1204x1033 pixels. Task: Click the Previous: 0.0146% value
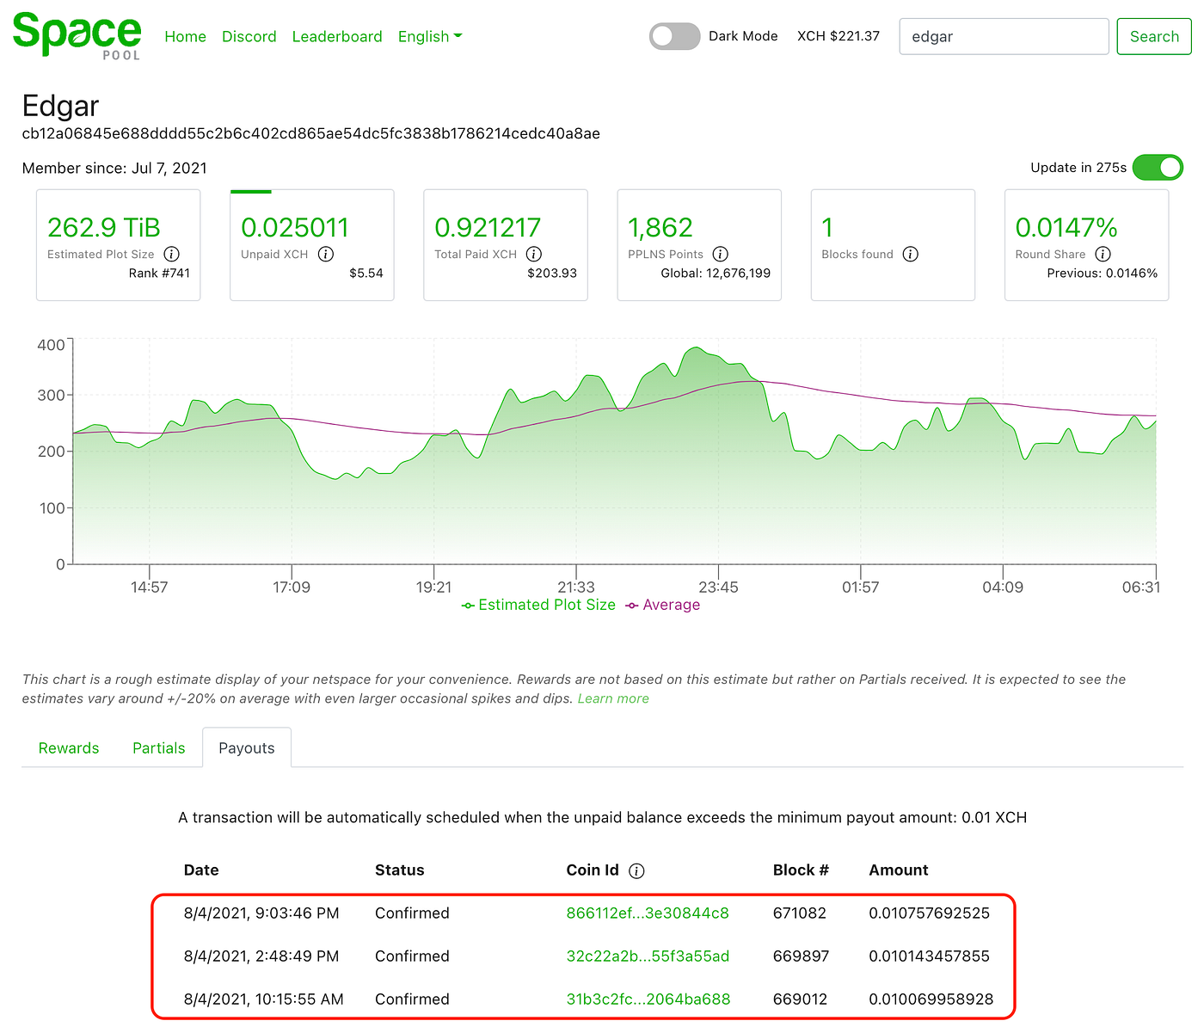1103,273
